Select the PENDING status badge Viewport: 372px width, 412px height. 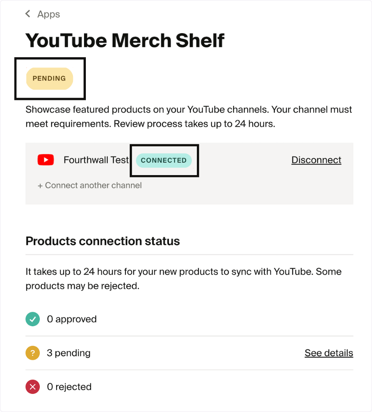pos(49,79)
